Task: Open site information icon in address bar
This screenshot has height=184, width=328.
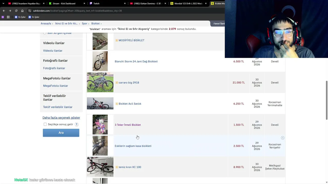Action: pyautogui.click(x=30, y=11)
